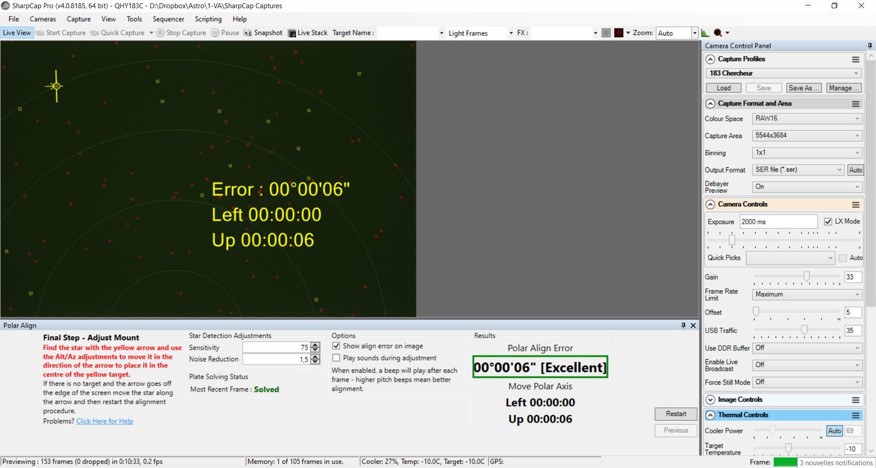Open the Click Here for Help link
Screen dimensions: 876x468
104,421
